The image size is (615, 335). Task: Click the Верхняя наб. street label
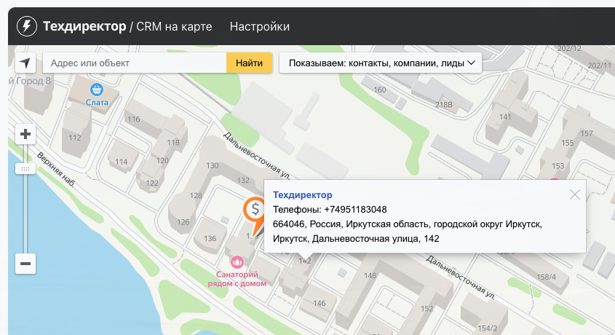coord(56,169)
